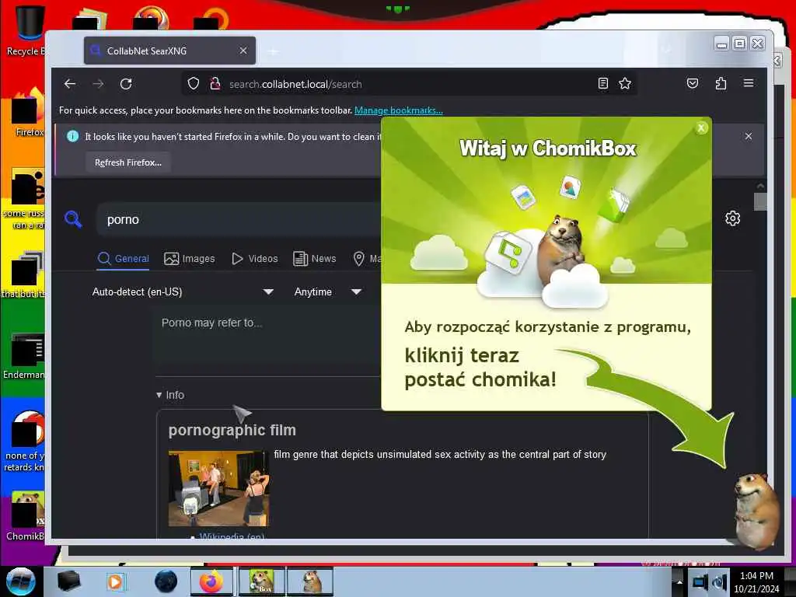Click the blue search magnifier icon

click(73, 219)
